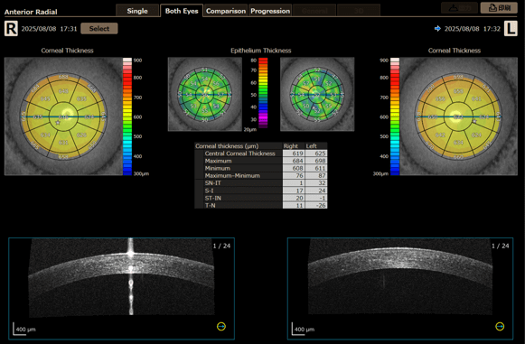Click the SN-IT row label
Image resolution: width=525 pixels, height=344 pixels.
pyautogui.click(x=212, y=183)
